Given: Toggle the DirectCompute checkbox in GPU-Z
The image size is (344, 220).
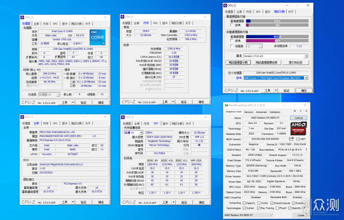Looking at the screenshot, I should [x=272, y=203].
